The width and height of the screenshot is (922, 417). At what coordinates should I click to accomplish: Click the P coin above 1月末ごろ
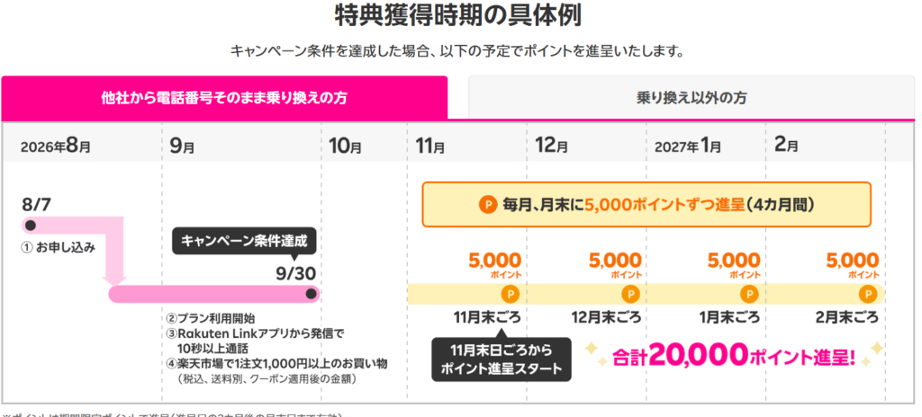pos(749,294)
